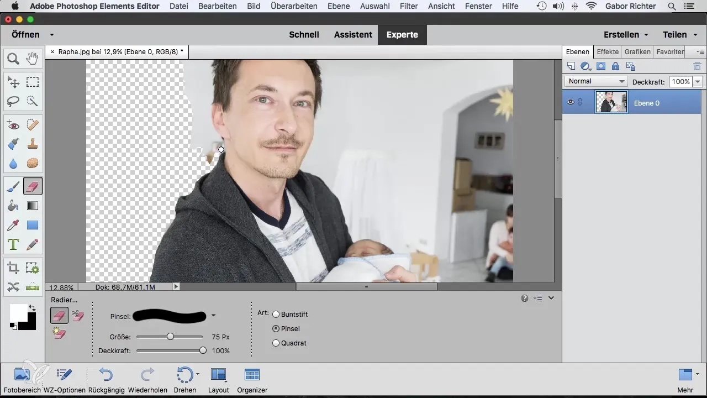The image size is (707, 398).
Task: Select the Rectangle shape tool
Action: point(33,225)
